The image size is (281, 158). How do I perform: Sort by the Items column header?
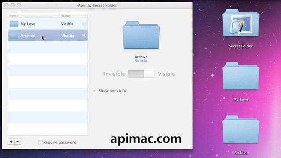34,16
